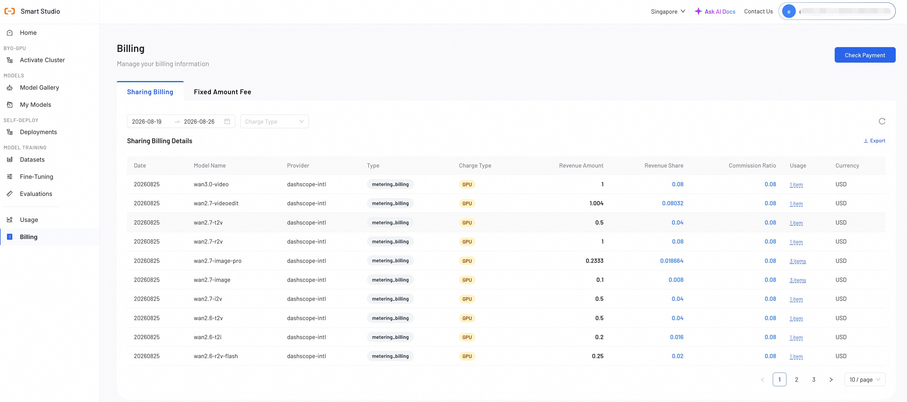907x402 pixels.
Task: Click the Smart Studio logo icon
Action: coord(9,11)
